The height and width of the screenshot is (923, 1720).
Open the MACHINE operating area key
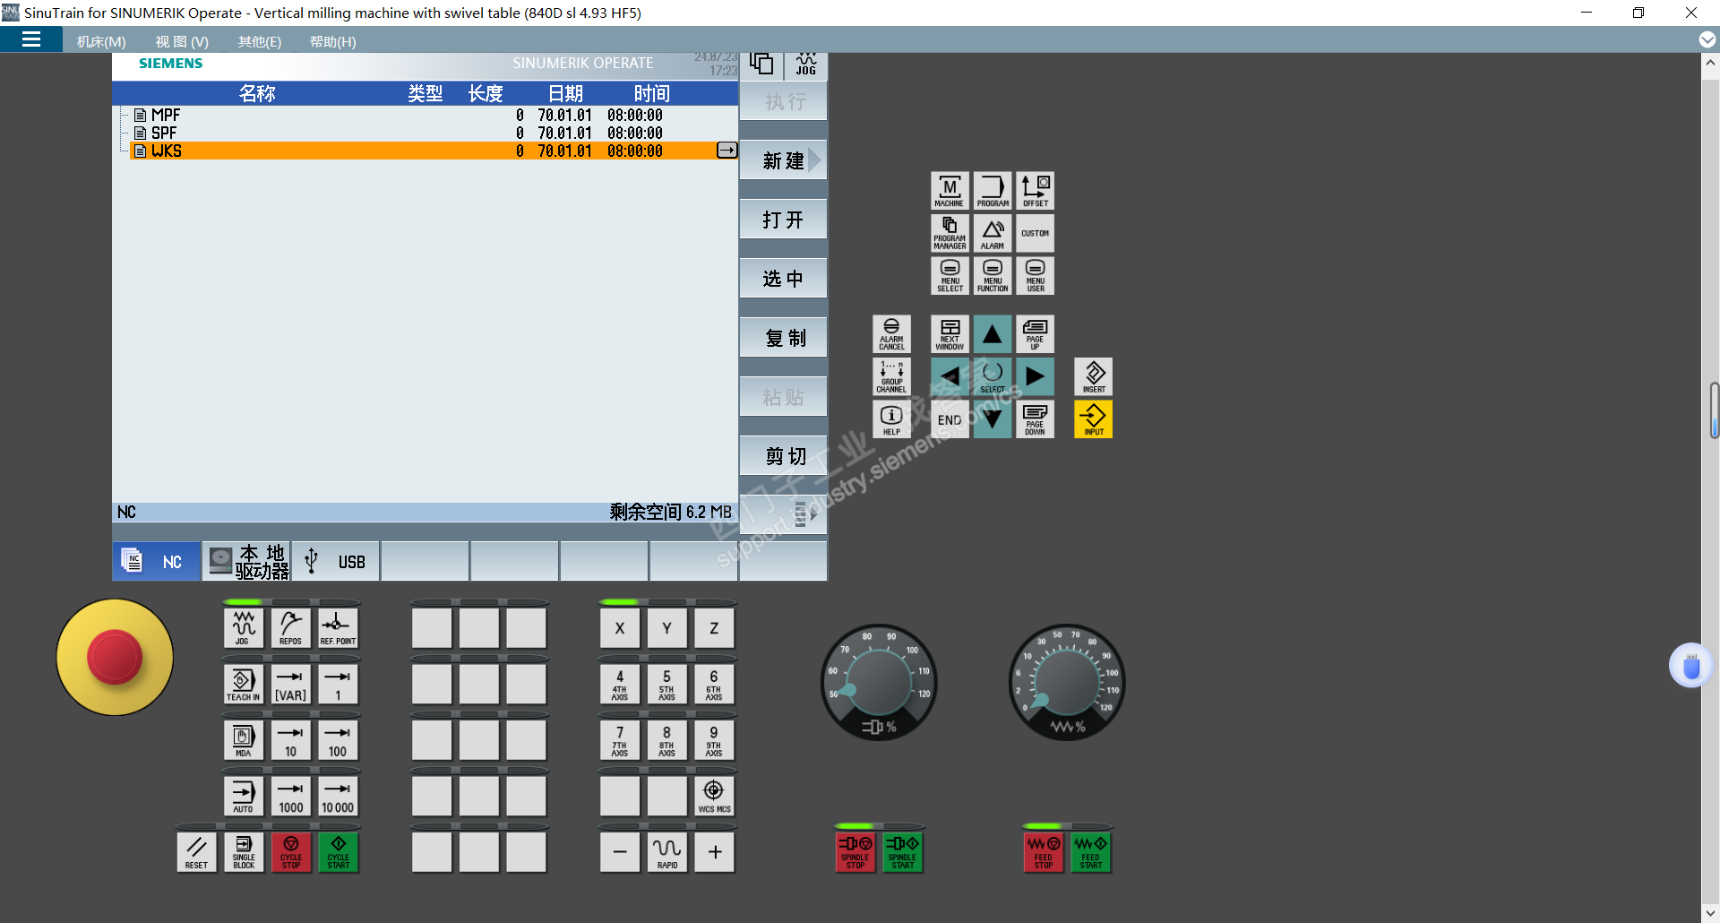click(x=950, y=191)
